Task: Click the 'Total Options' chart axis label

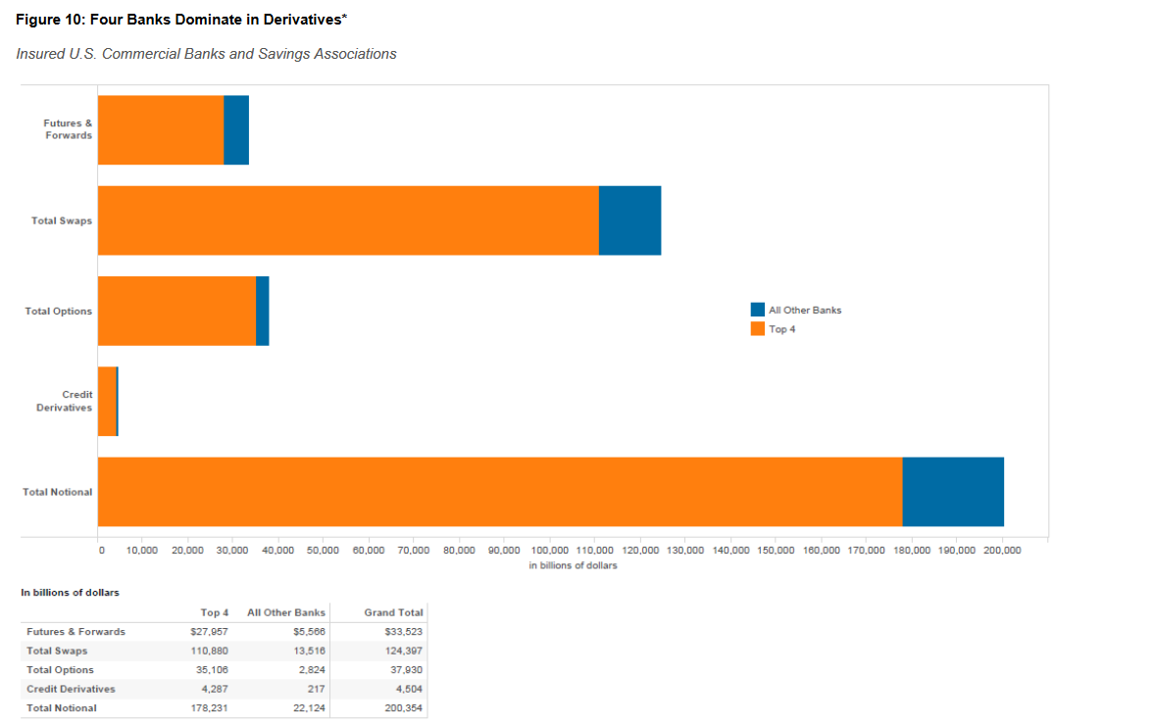Action: (x=59, y=312)
